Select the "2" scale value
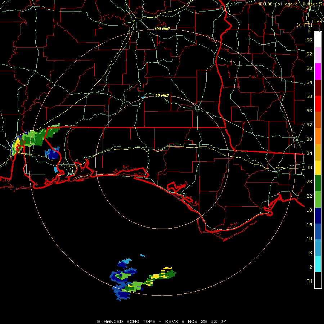This screenshot has height=324, width=324. [x=311, y=267]
